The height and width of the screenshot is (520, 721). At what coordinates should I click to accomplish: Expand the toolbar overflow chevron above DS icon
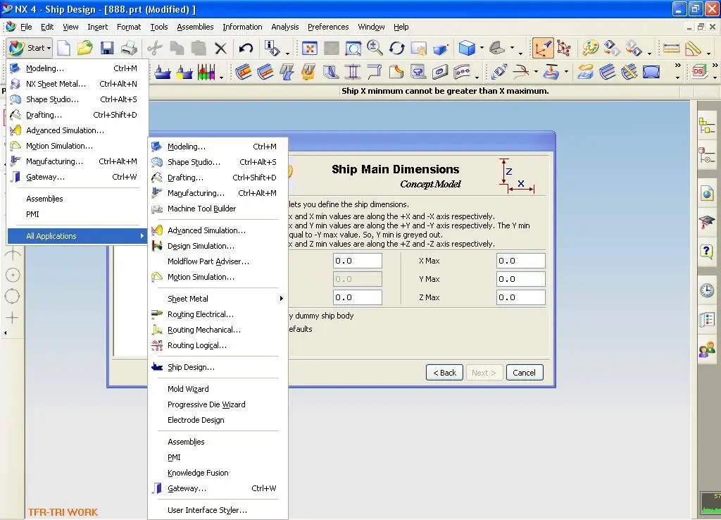pyautogui.click(x=715, y=66)
